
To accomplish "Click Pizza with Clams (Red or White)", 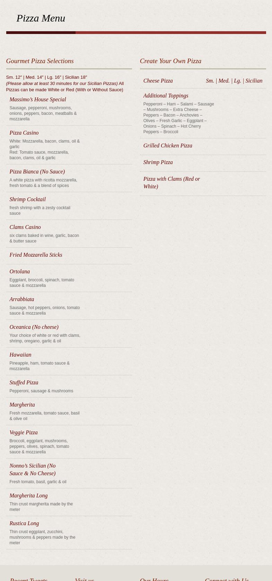I will coord(171,183).
